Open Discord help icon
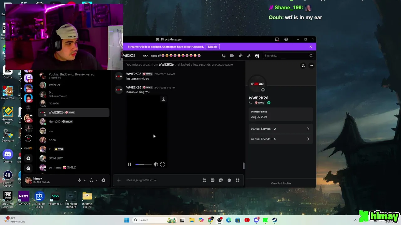This screenshot has height=225, width=401. (286, 39)
